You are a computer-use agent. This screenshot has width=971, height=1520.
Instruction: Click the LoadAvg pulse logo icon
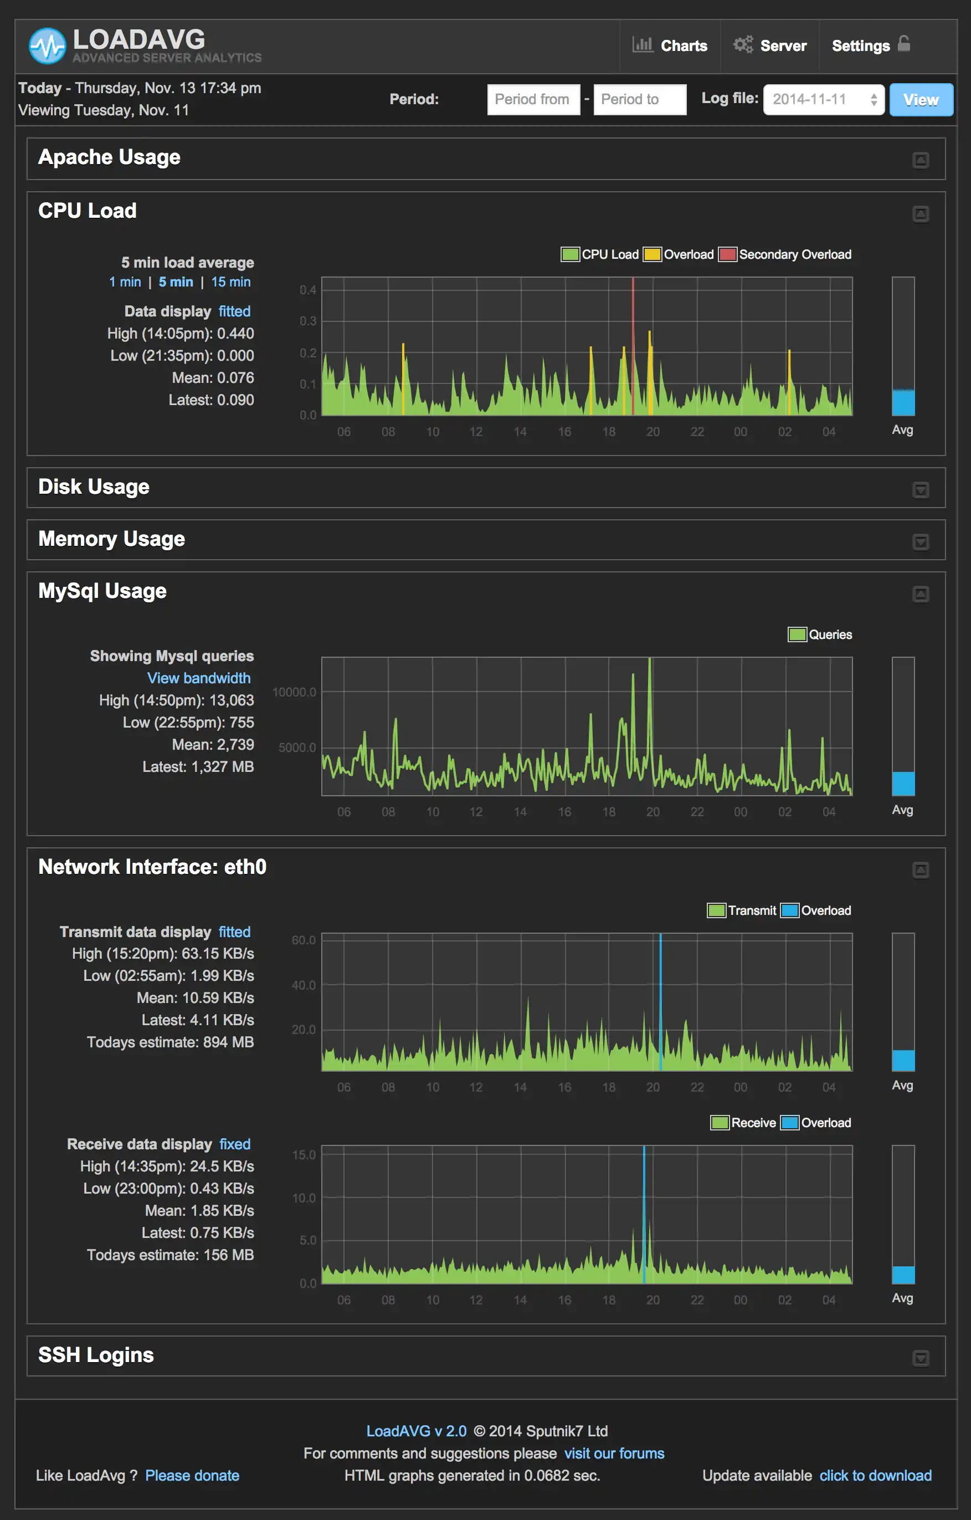tap(47, 45)
